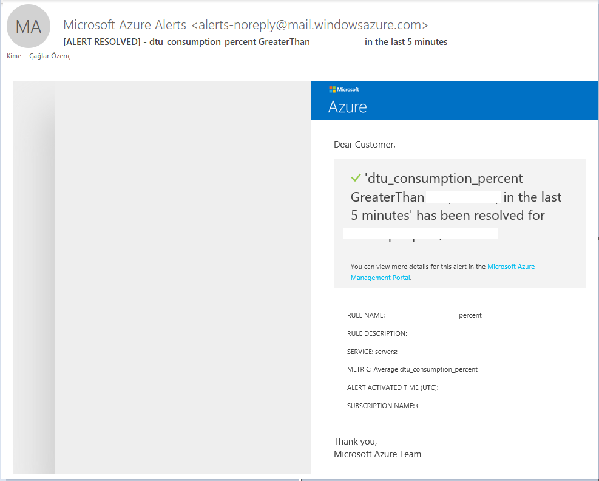This screenshot has width=599, height=481.
Task: Click the Kime recipient label
Action: coord(14,56)
